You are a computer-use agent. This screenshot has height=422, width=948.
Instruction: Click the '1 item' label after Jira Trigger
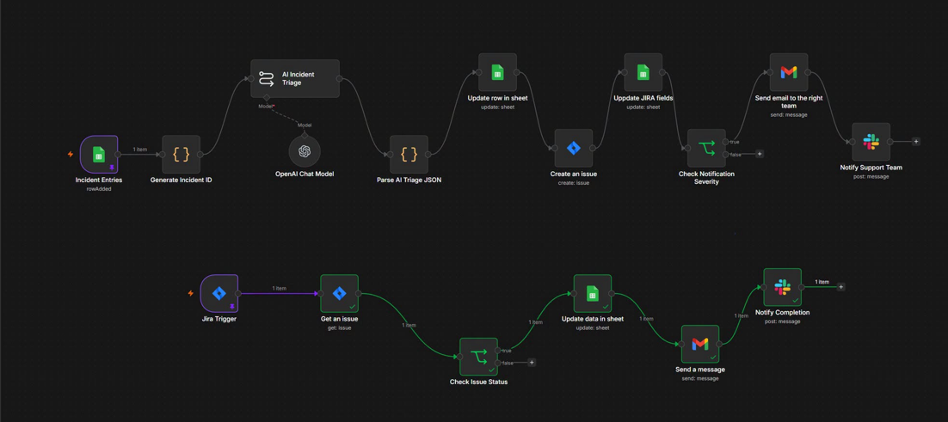pos(279,289)
